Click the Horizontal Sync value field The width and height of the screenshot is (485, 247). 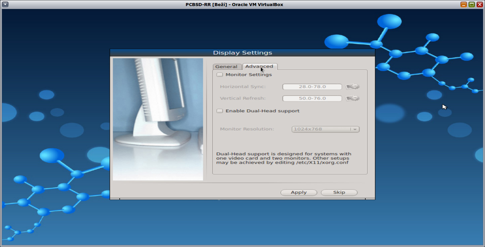point(311,87)
